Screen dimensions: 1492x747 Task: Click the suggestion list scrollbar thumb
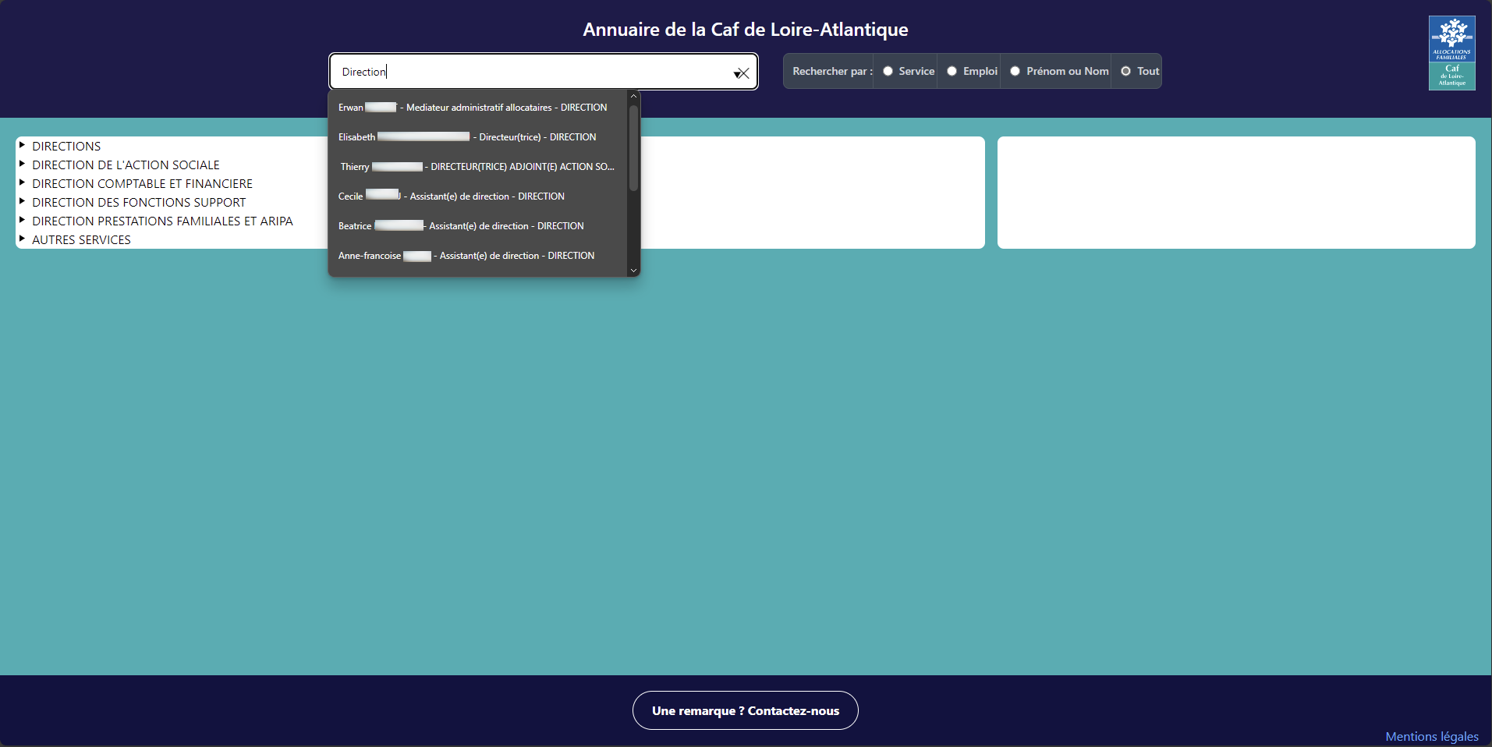click(633, 148)
